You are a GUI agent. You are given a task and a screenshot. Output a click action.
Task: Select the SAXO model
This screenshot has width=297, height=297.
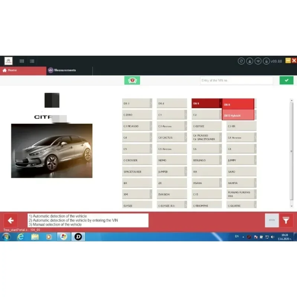tap(241, 172)
